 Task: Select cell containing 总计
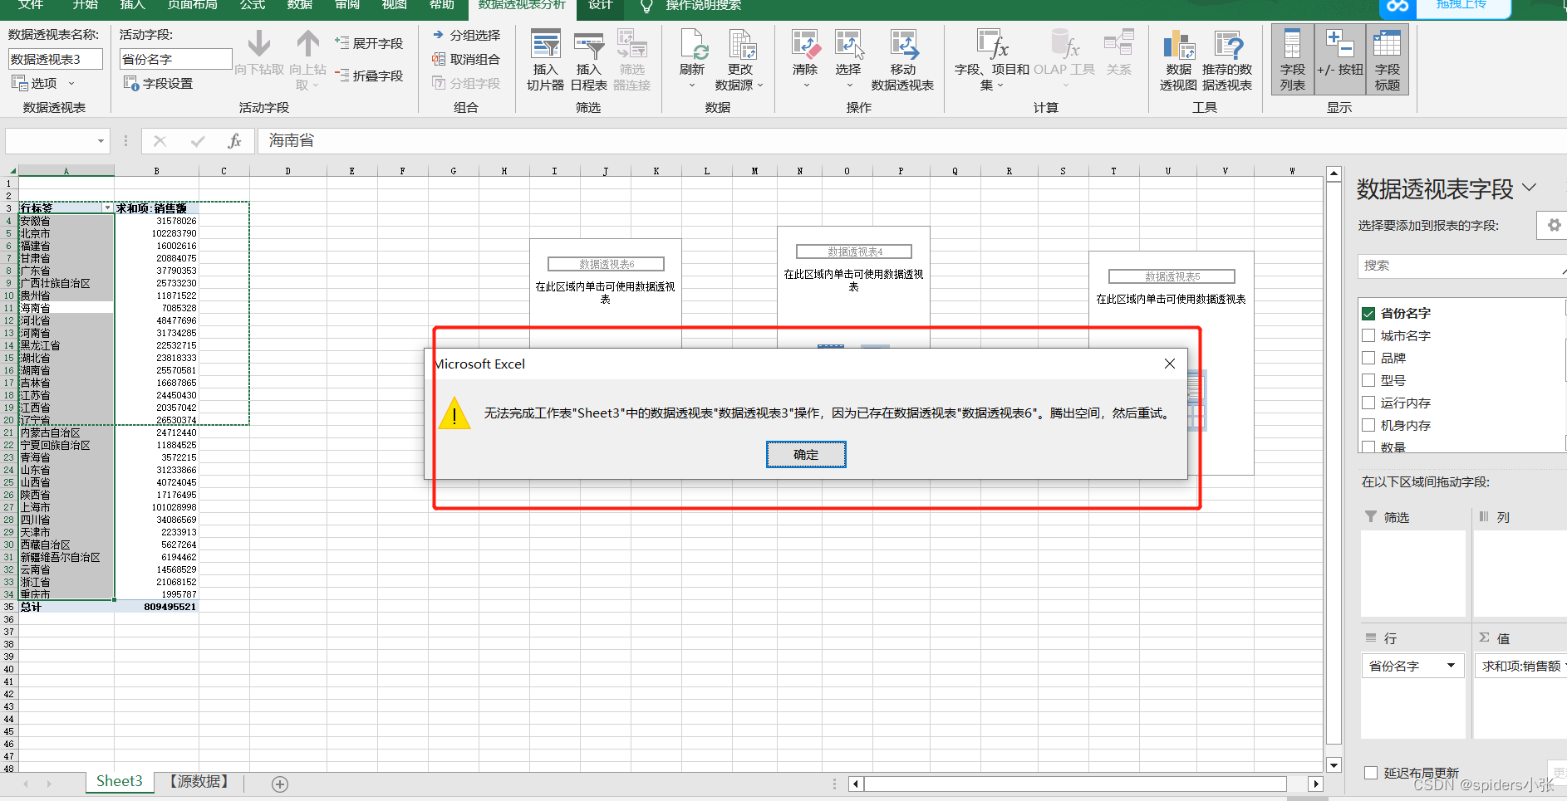66,607
